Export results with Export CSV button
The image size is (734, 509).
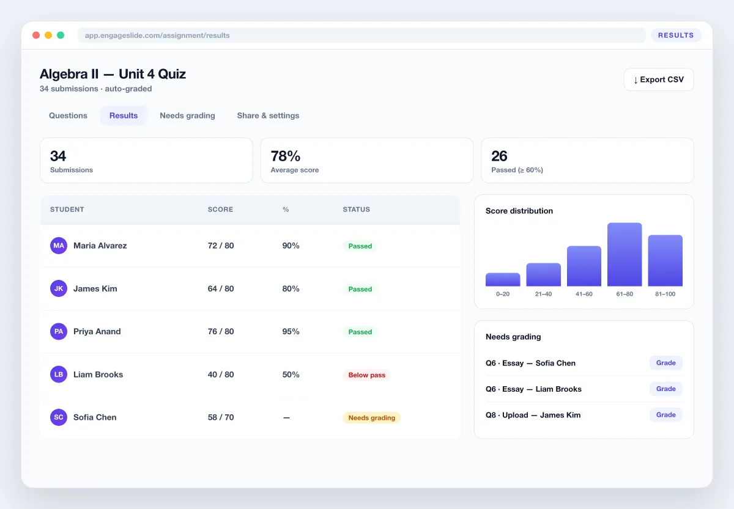pos(659,79)
